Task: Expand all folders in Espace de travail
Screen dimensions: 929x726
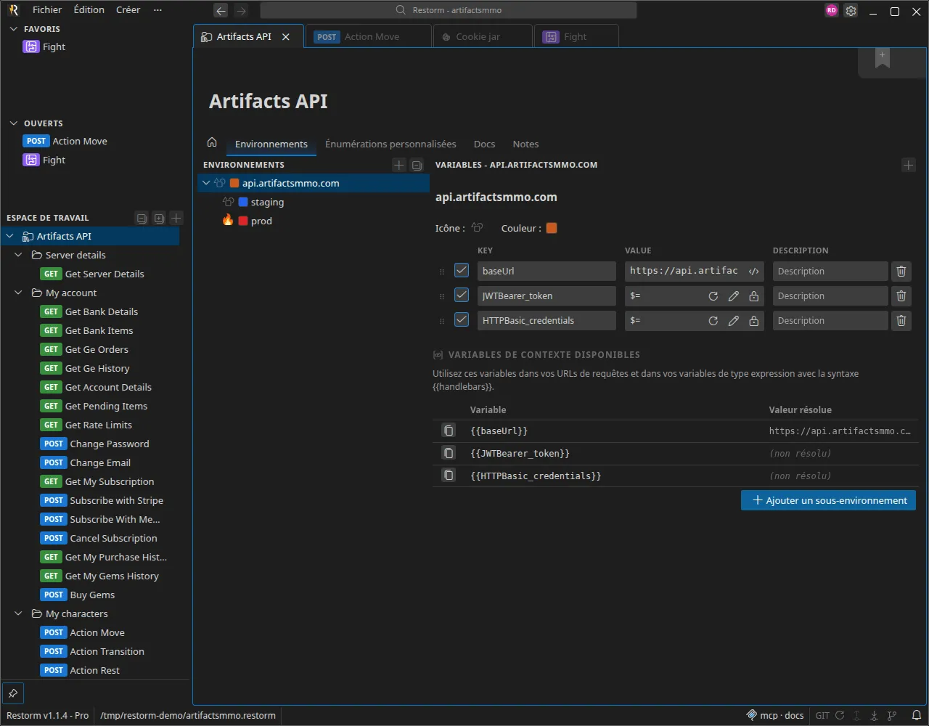Action: point(159,218)
